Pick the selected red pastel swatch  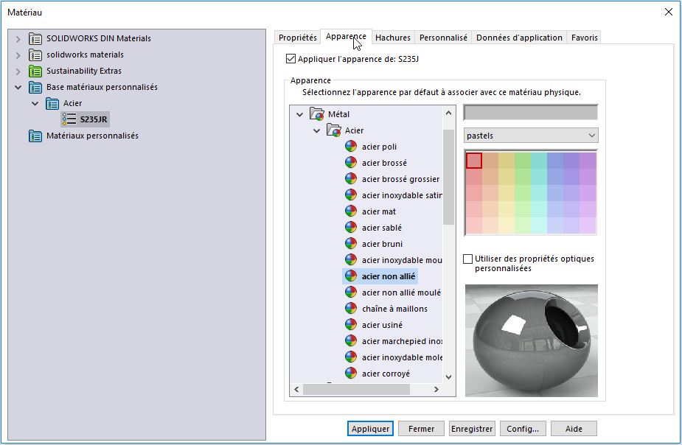coord(473,161)
